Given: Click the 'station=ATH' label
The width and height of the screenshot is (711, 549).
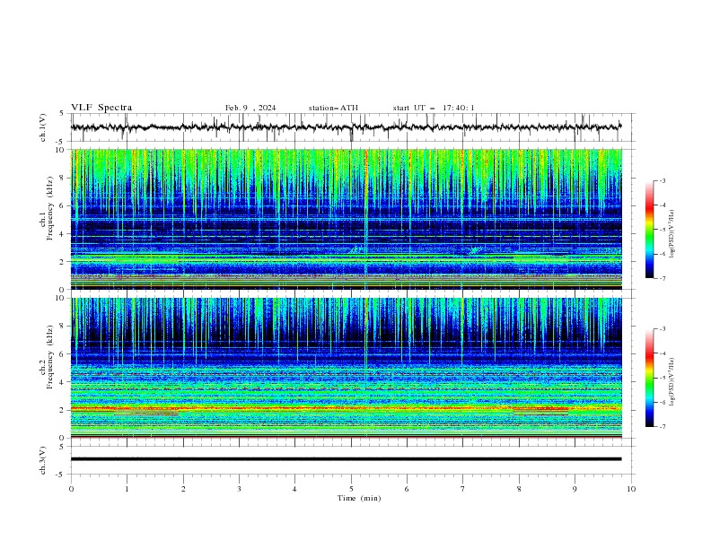Looking at the screenshot, I should (333, 108).
